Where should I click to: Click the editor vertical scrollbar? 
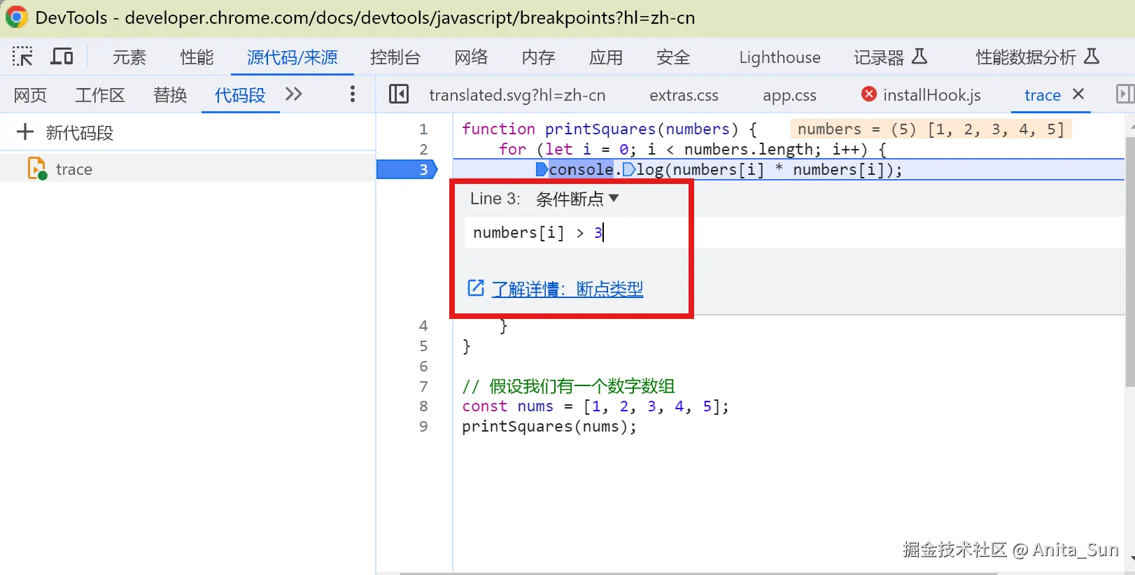click(x=1129, y=261)
